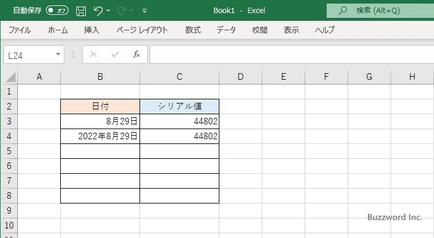Image resolution: width=434 pixels, height=238 pixels.
Task: Open the Undo history dropdown arrow
Action: pos(108,11)
